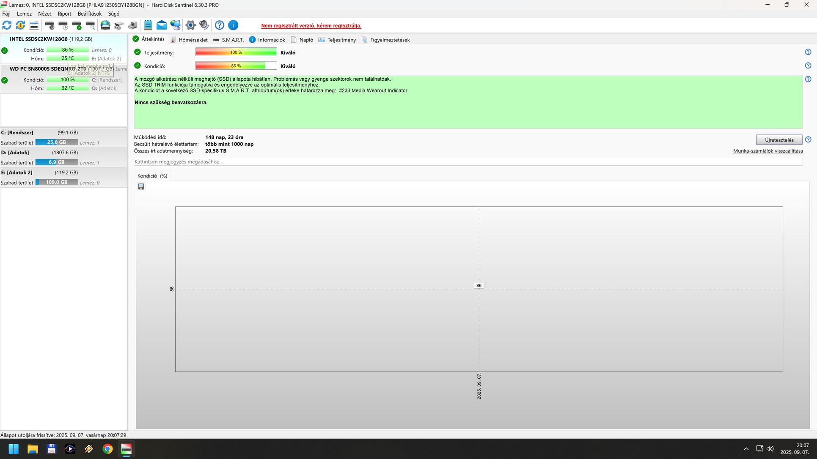Click the note input field Kattintson megjegyzés
Image resolution: width=817 pixels, height=459 pixels.
pos(465,162)
